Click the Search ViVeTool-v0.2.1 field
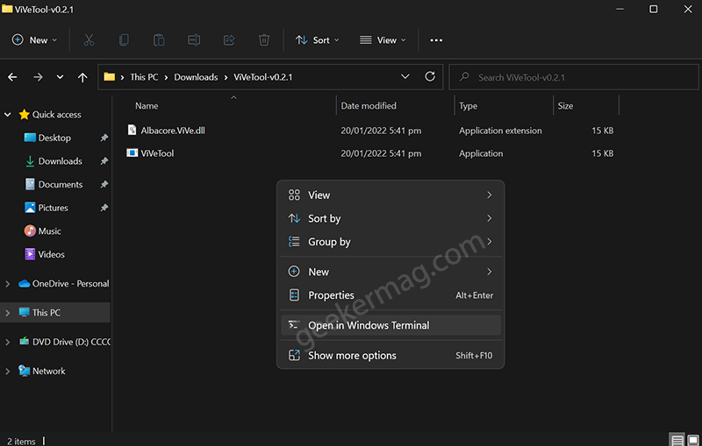Image resolution: width=702 pixels, height=446 pixels. pyautogui.click(x=574, y=77)
